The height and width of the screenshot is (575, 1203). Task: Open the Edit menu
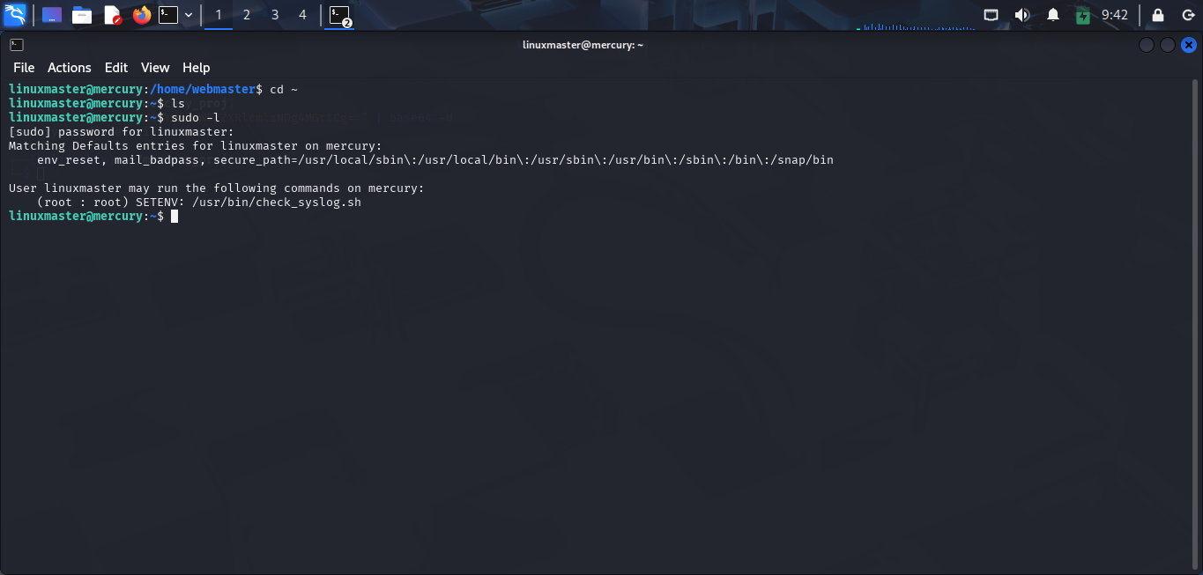point(116,68)
